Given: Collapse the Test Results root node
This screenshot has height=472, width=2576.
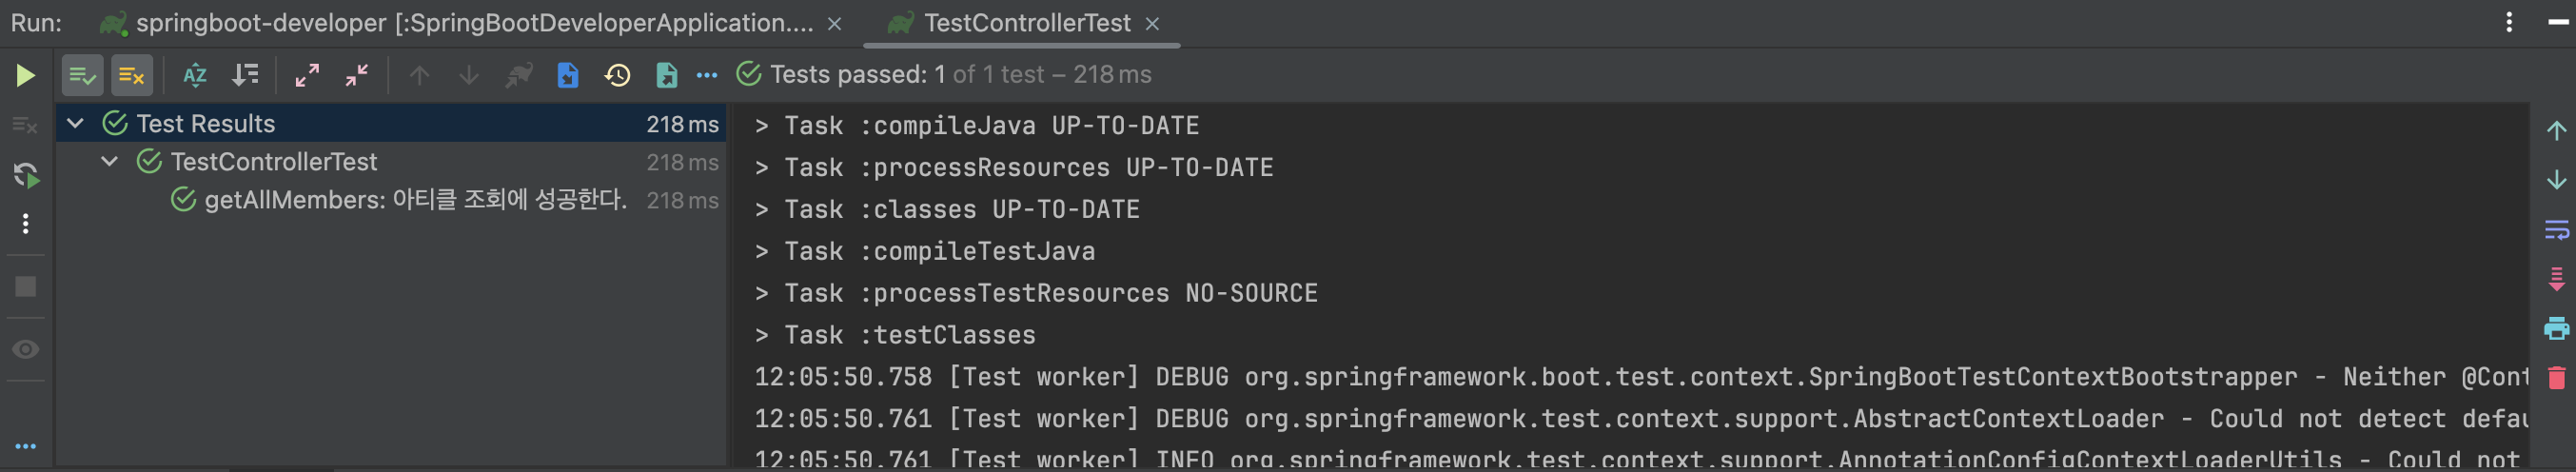Looking at the screenshot, I should click(x=75, y=124).
